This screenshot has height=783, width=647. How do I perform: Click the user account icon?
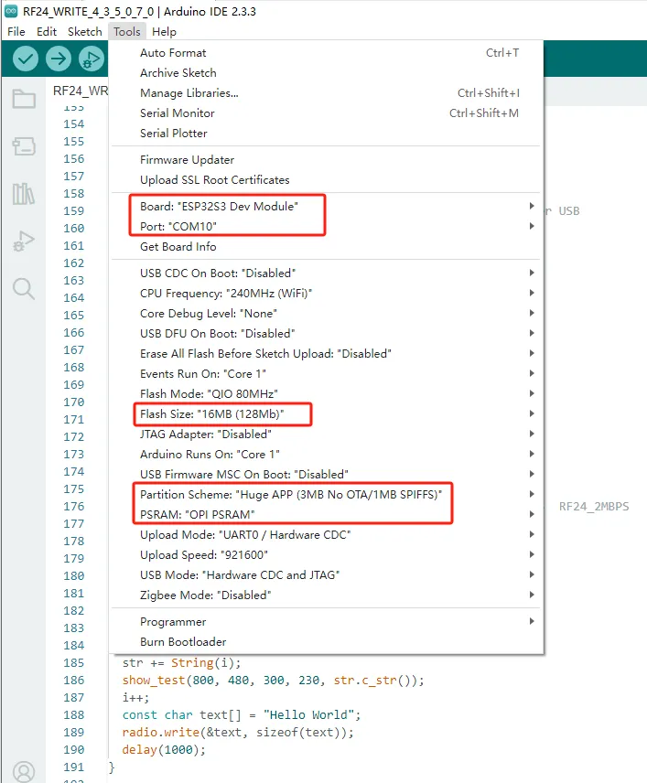24,772
